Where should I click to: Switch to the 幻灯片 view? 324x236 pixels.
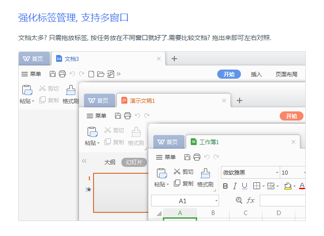click(134, 162)
